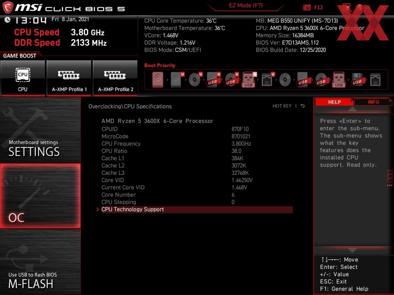The height and width of the screenshot is (295, 394).
Task: Select the first hard disk boot device icon
Action: point(158,80)
